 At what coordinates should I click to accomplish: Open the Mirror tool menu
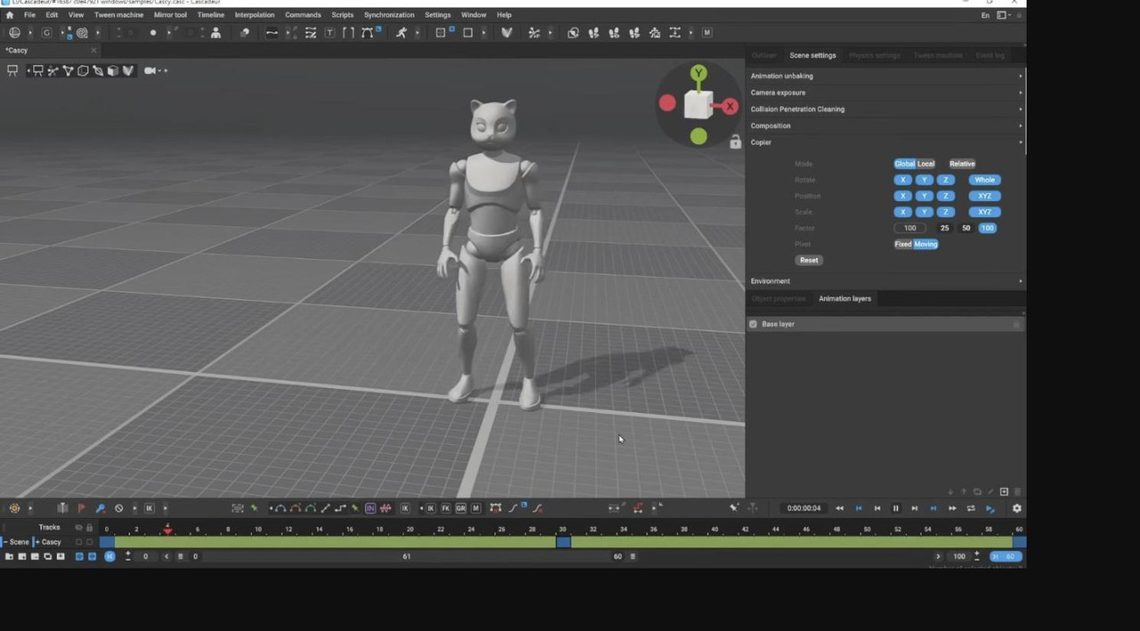click(x=170, y=15)
